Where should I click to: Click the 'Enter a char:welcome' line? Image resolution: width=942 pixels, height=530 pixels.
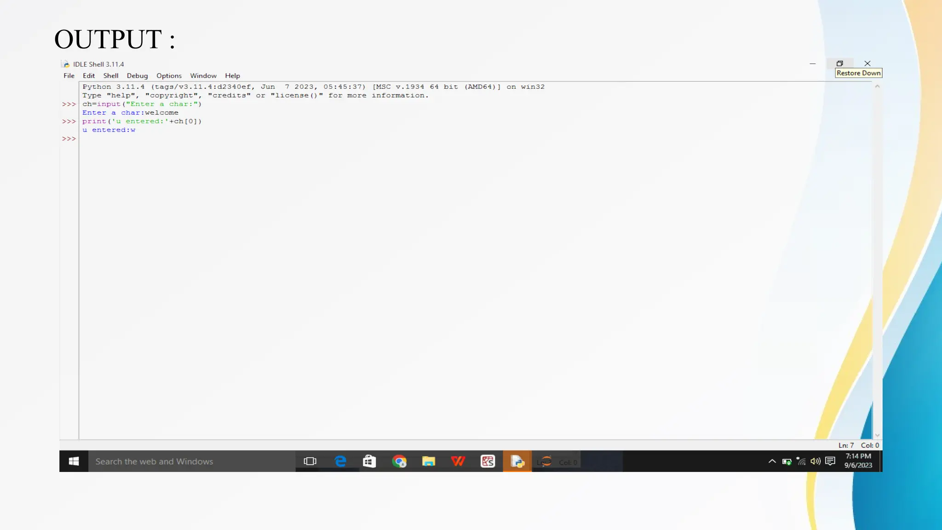130,113
